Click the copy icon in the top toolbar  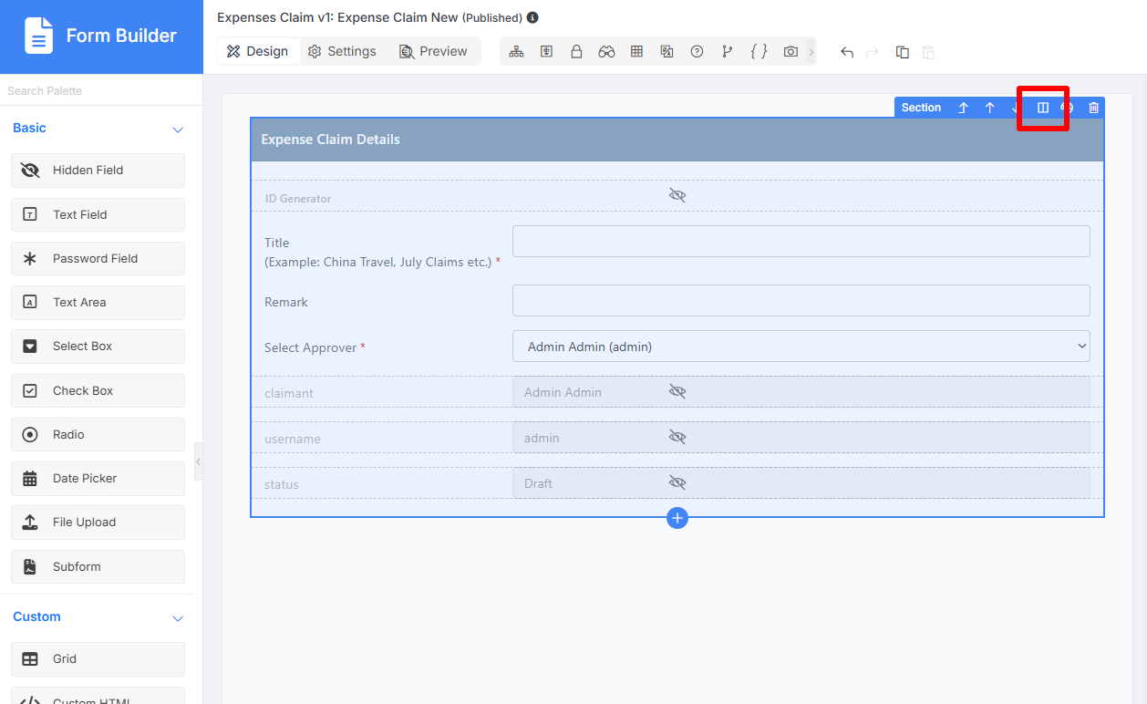tap(903, 52)
